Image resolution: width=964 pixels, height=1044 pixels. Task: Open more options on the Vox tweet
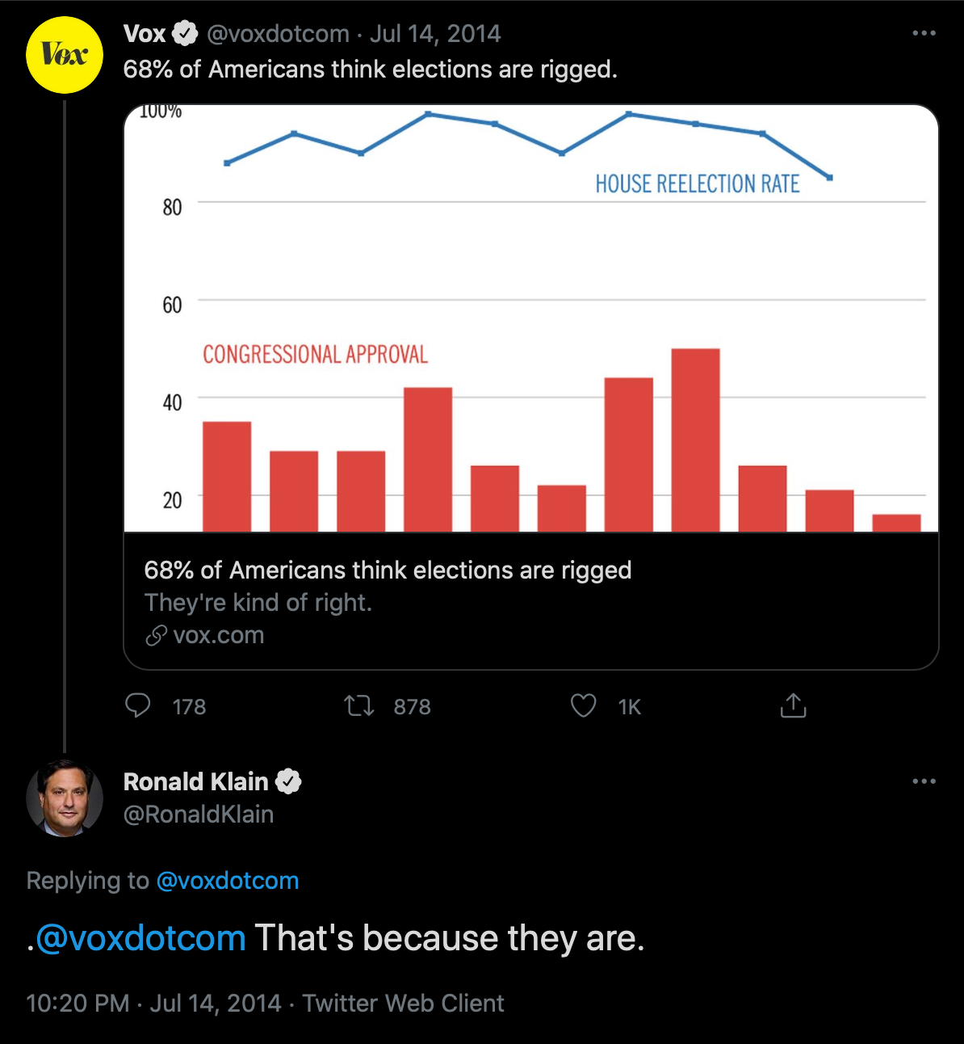[924, 33]
